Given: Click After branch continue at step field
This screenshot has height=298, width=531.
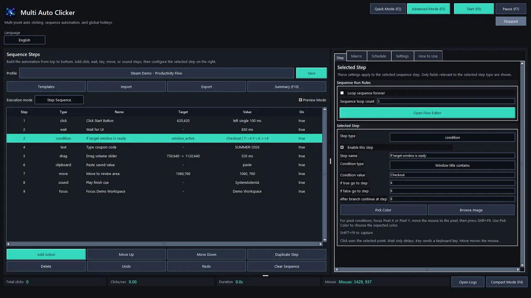Looking at the screenshot, I should [452, 199].
